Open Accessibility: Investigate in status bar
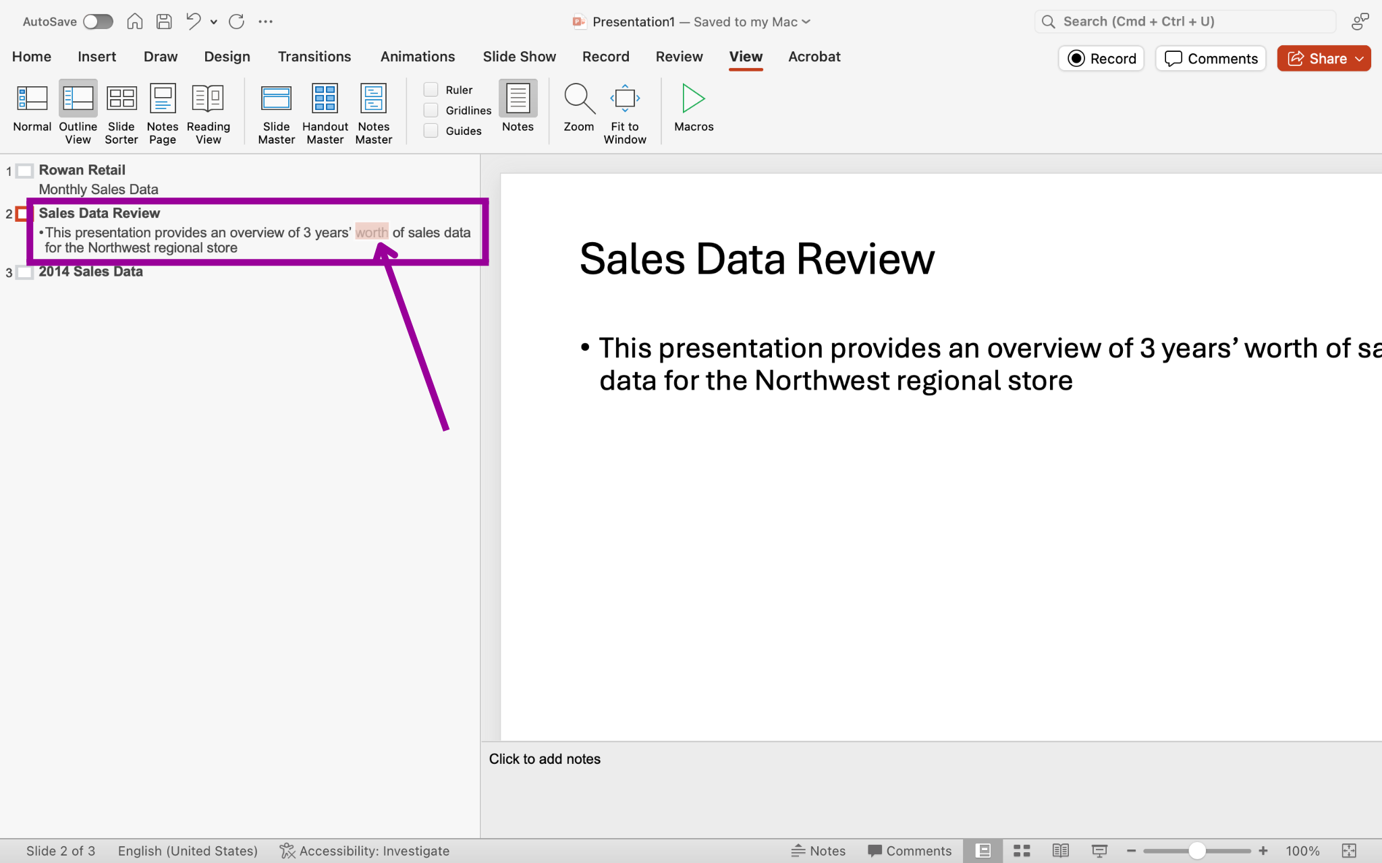The image size is (1382, 863). tap(364, 851)
